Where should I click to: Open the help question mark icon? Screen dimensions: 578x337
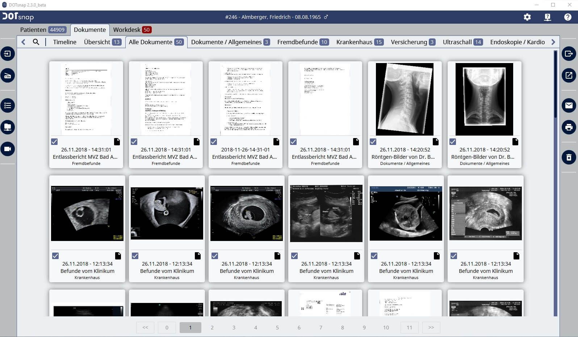coord(567,17)
